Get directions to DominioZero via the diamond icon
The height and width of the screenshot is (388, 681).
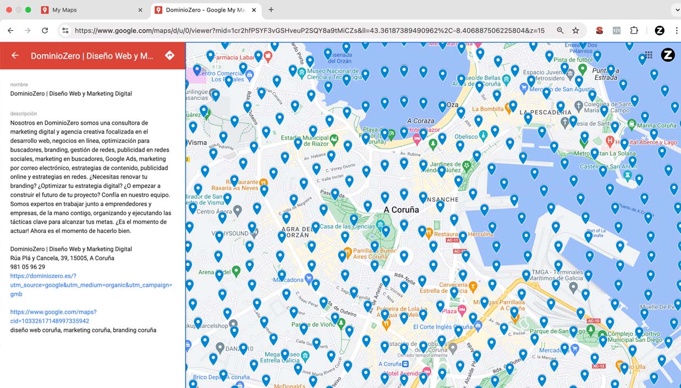pos(169,56)
